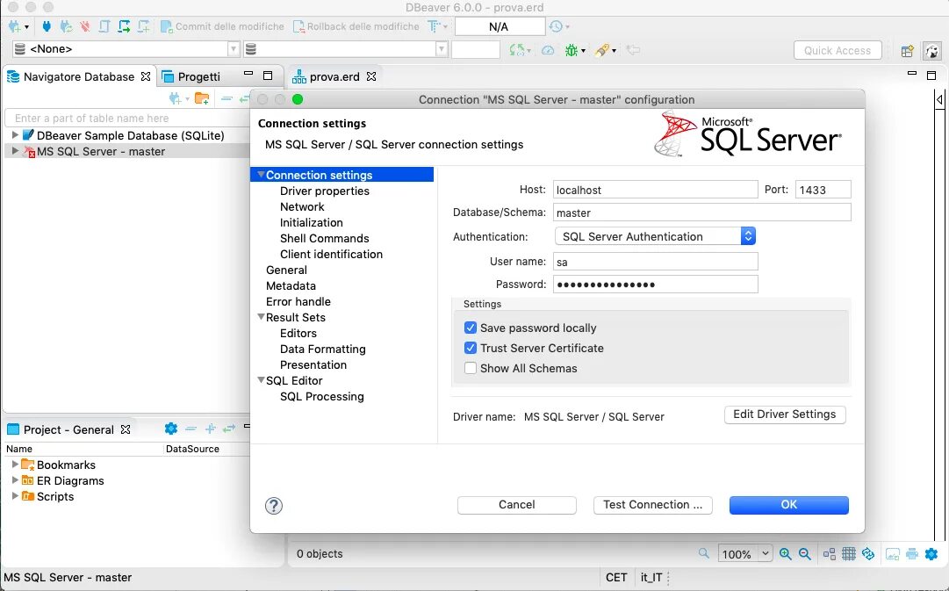
Task: Toggle the diagram grid icon
Action: click(x=849, y=553)
